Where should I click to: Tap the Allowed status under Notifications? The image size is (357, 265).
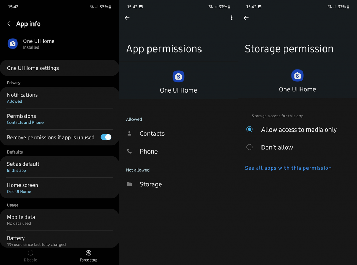click(14, 101)
